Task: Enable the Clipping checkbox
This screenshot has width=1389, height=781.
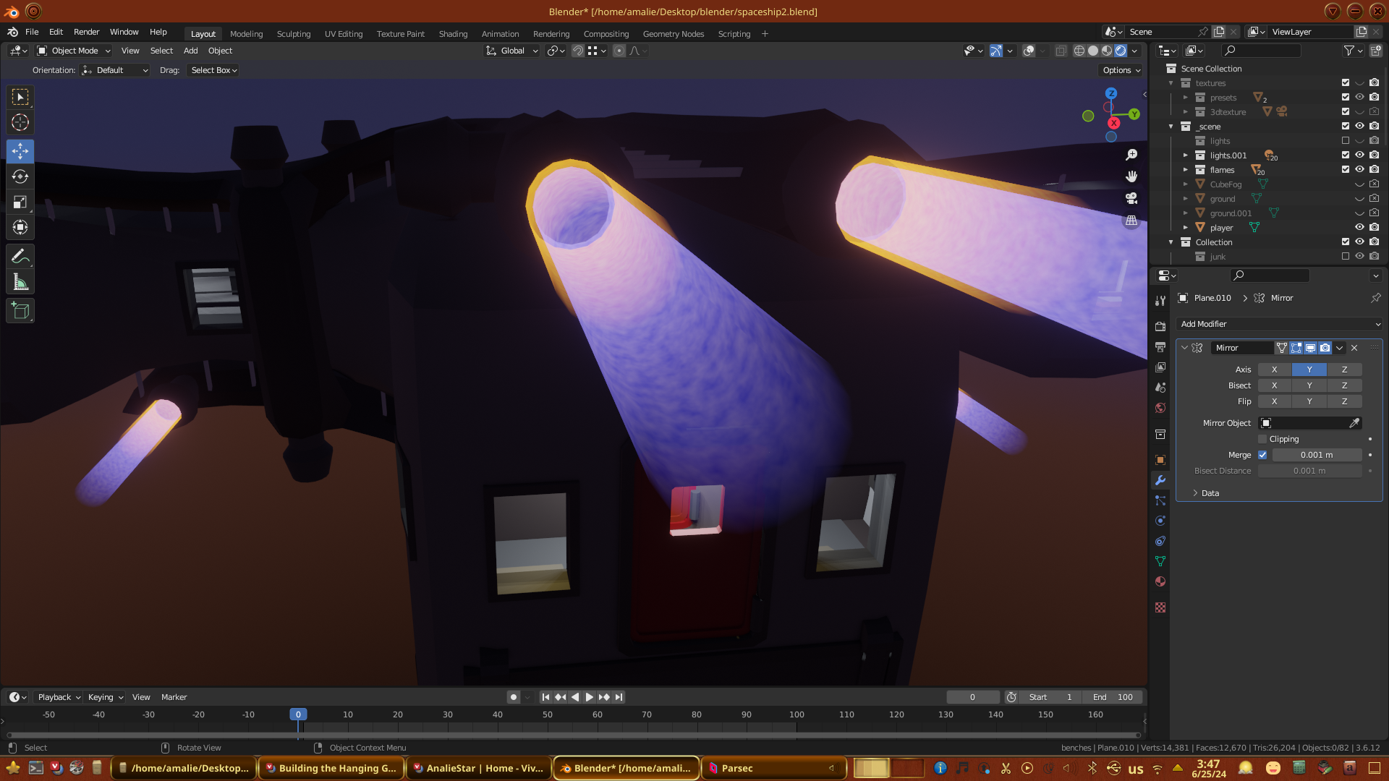Action: 1262,439
